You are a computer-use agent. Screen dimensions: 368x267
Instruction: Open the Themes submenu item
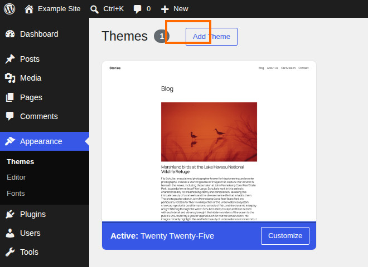point(21,162)
